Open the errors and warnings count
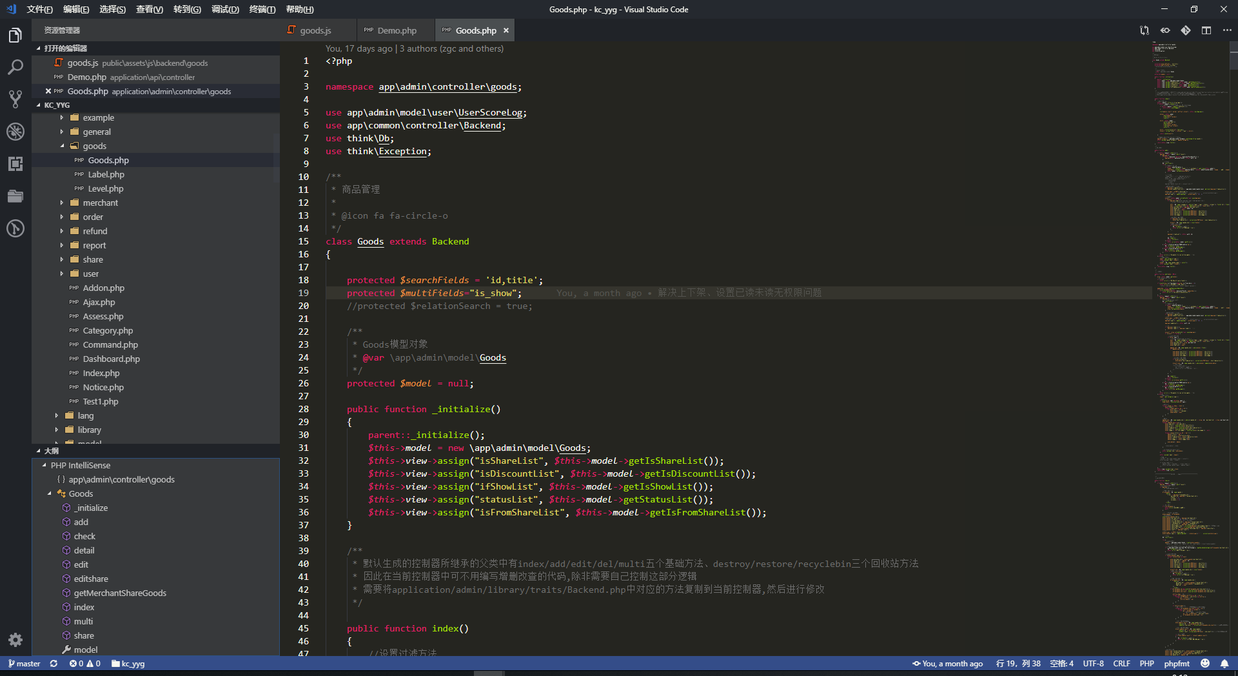The width and height of the screenshot is (1238, 676). [84, 663]
